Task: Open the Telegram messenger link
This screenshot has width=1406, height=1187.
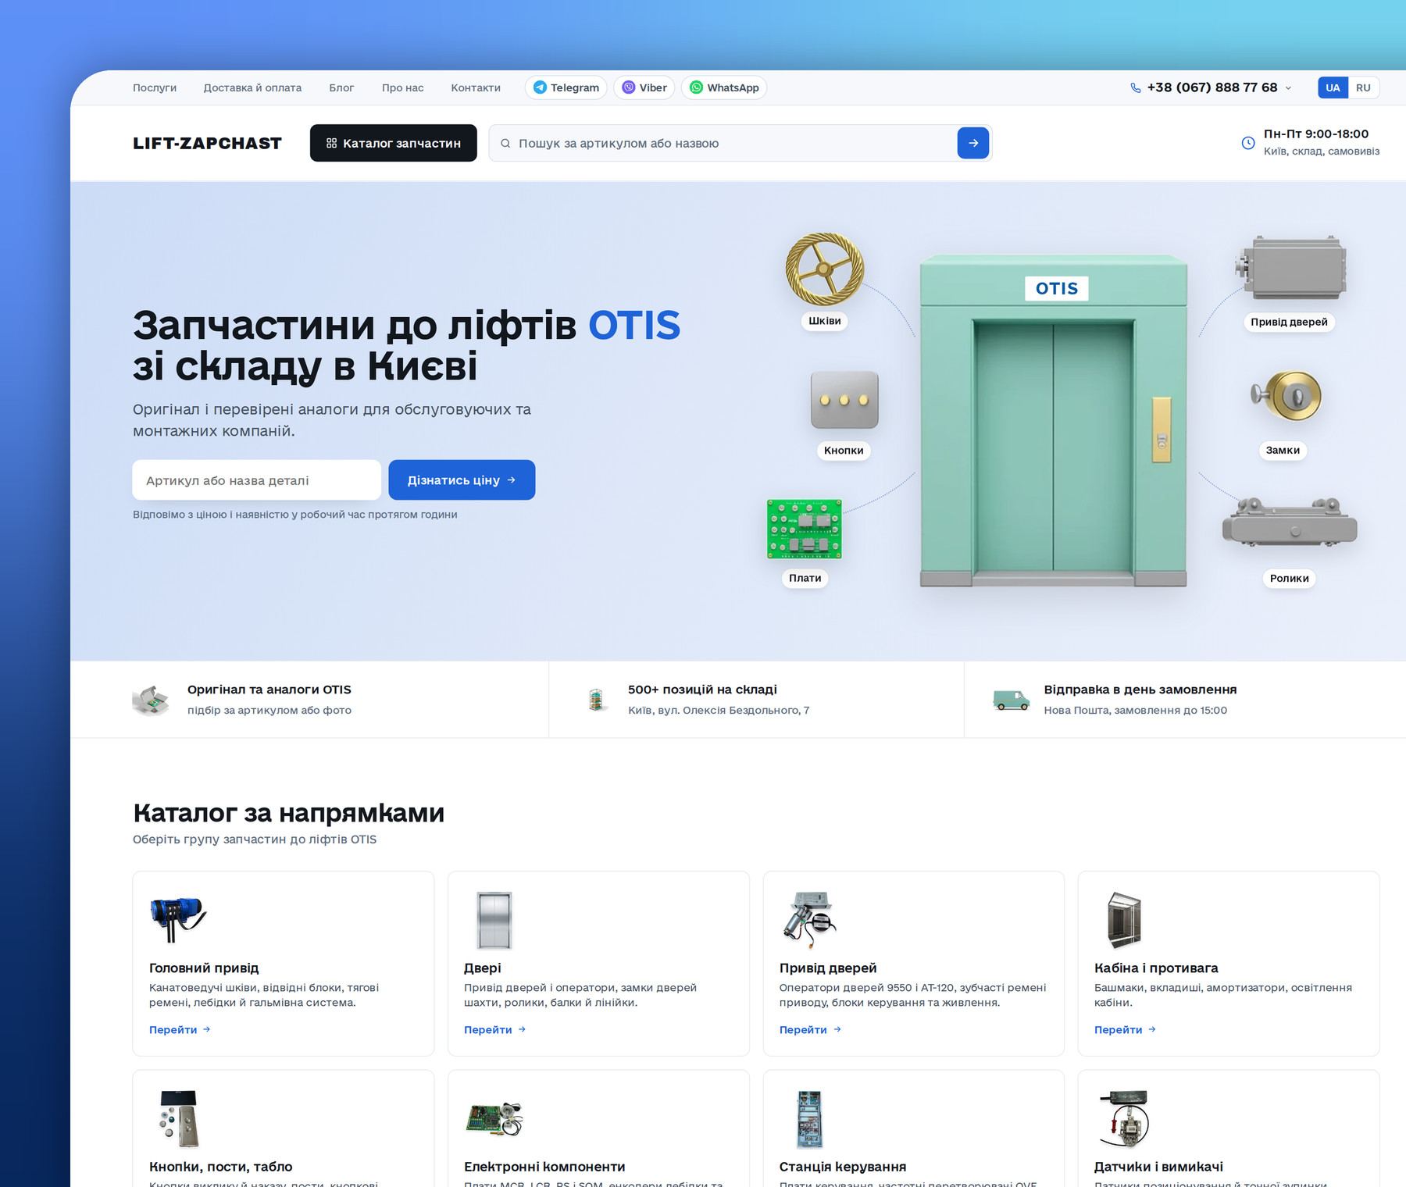Action: pos(566,87)
